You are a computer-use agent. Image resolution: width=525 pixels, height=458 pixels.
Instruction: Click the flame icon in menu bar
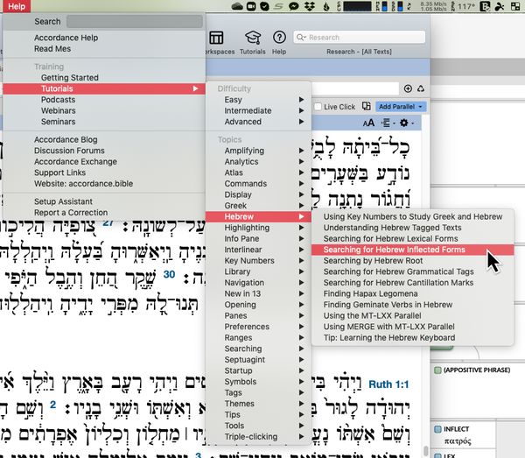(x=326, y=6)
